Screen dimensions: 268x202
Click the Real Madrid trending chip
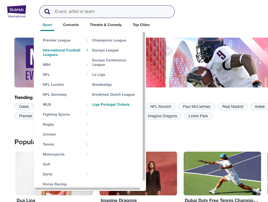pyautogui.click(x=233, y=107)
